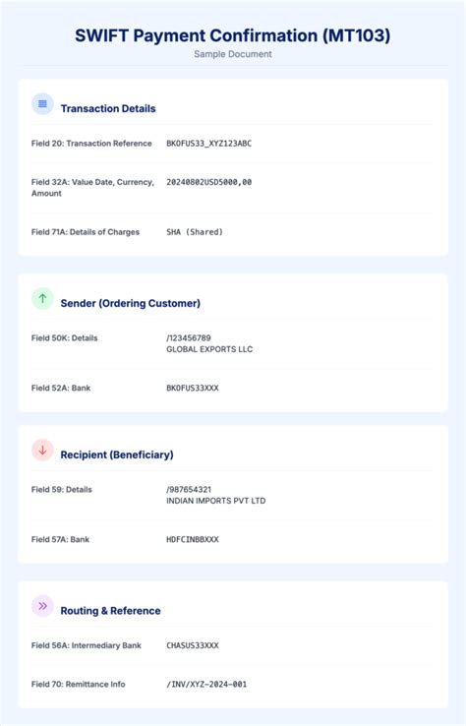The image size is (466, 726).
Task: Select the SWIFT Payment Confirmation title
Action: [x=233, y=35]
